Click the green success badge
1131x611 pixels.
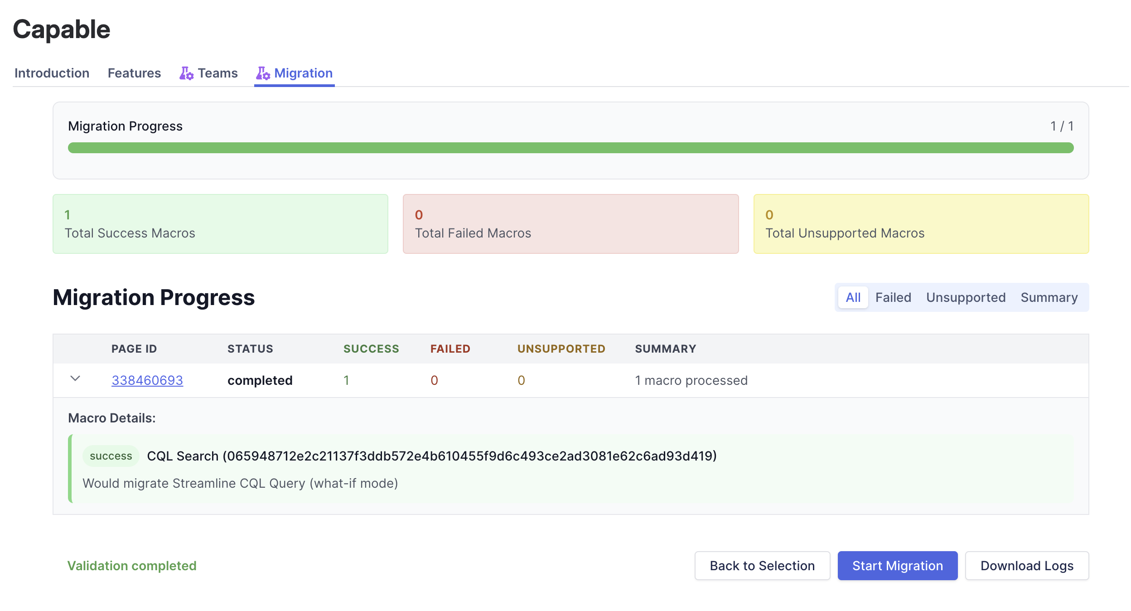tap(111, 456)
